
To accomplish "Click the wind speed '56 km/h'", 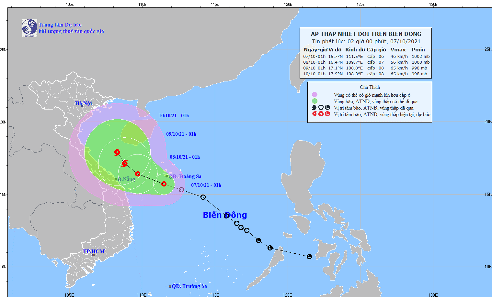I will [x=399, y=62].
